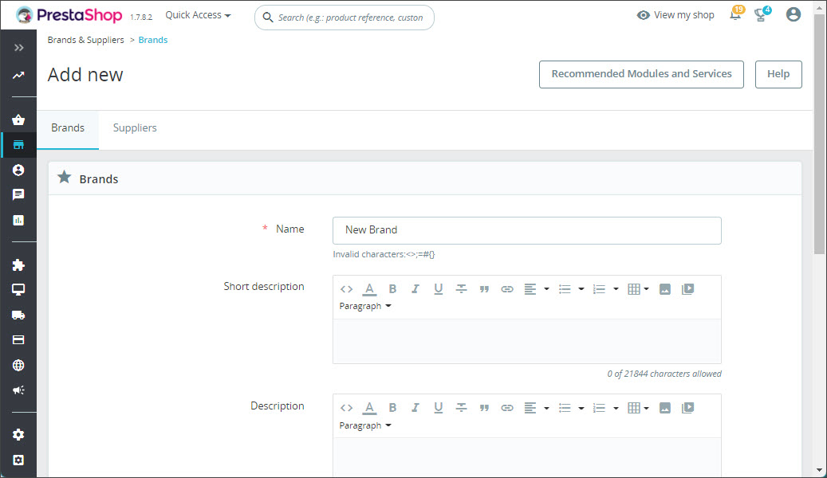The height and width of the screenshot is (478, 827).
Task: Toggle bold in Description editor
Action: click(x=392, y=408)
